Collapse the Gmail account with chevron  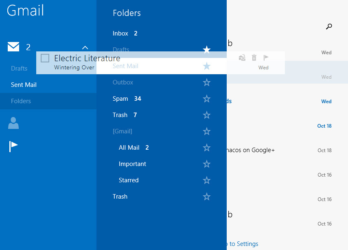(x=85, y=47)
